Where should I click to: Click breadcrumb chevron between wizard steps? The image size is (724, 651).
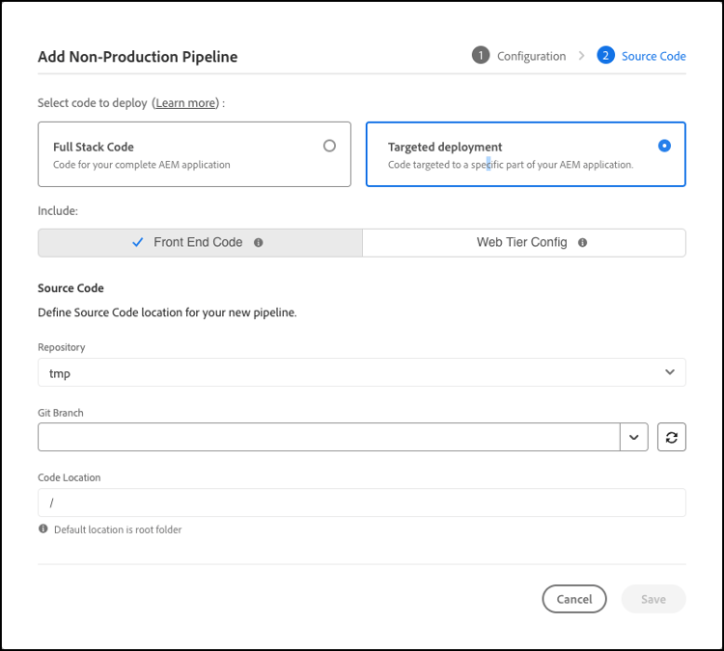[582, 56]
